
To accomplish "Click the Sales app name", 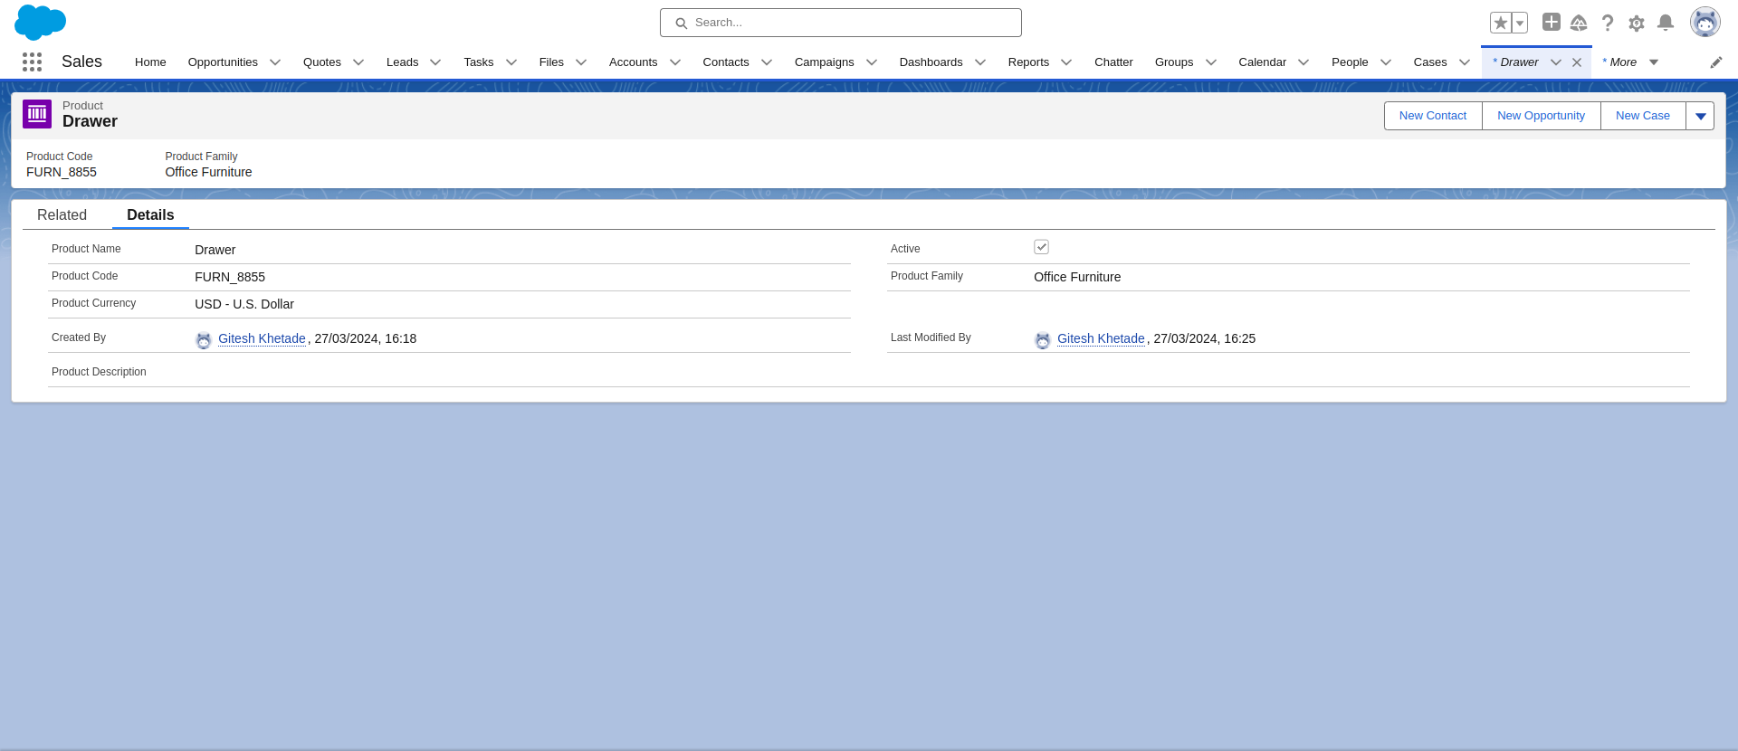I will tap(81, 62).
